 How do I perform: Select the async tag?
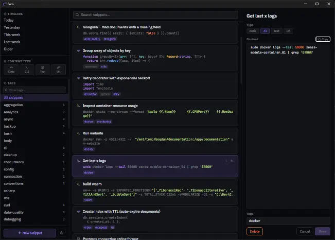pyautogui.click(x=34, y=119)
